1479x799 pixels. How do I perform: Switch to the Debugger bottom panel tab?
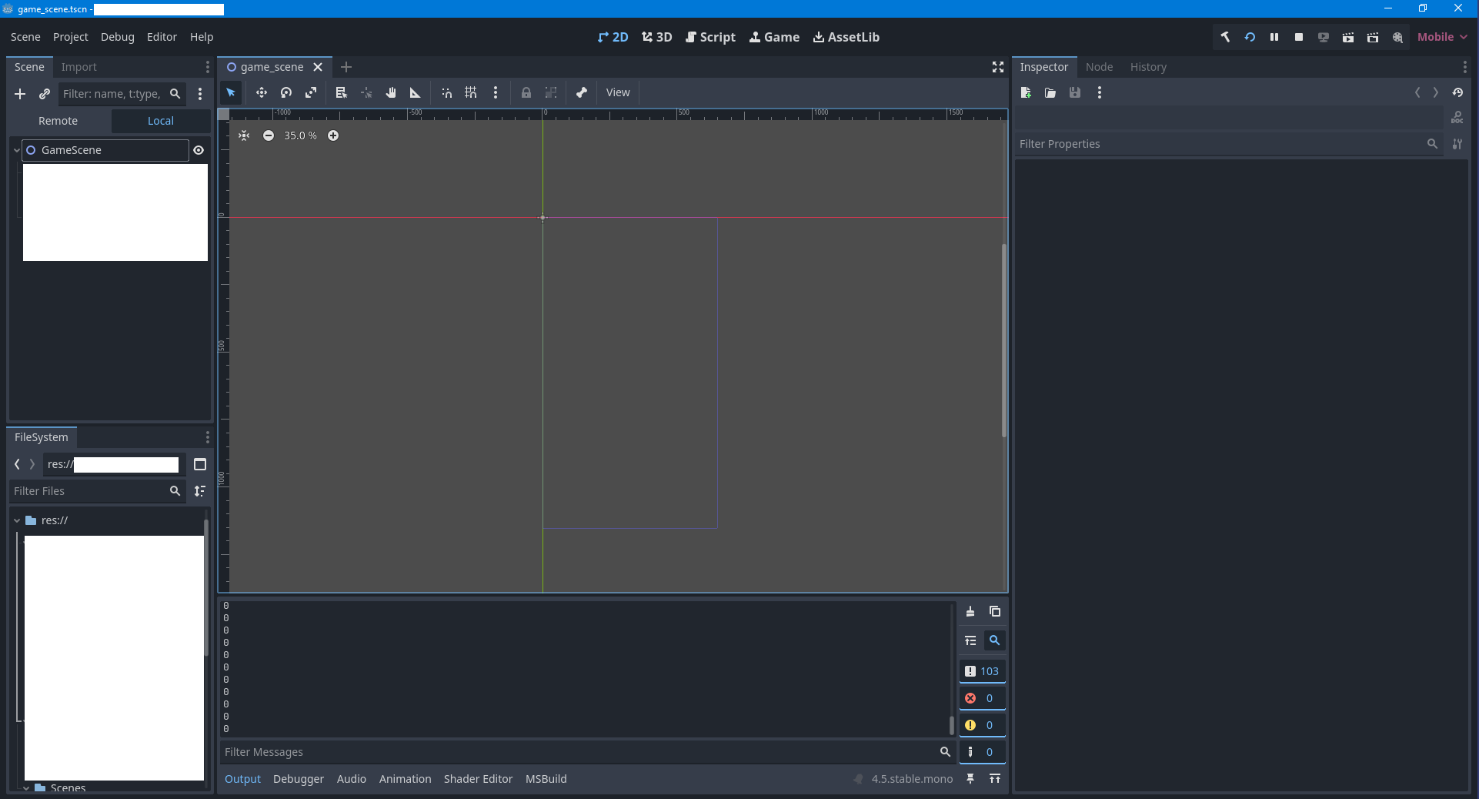pyautogui.click(x=299, y=779)
